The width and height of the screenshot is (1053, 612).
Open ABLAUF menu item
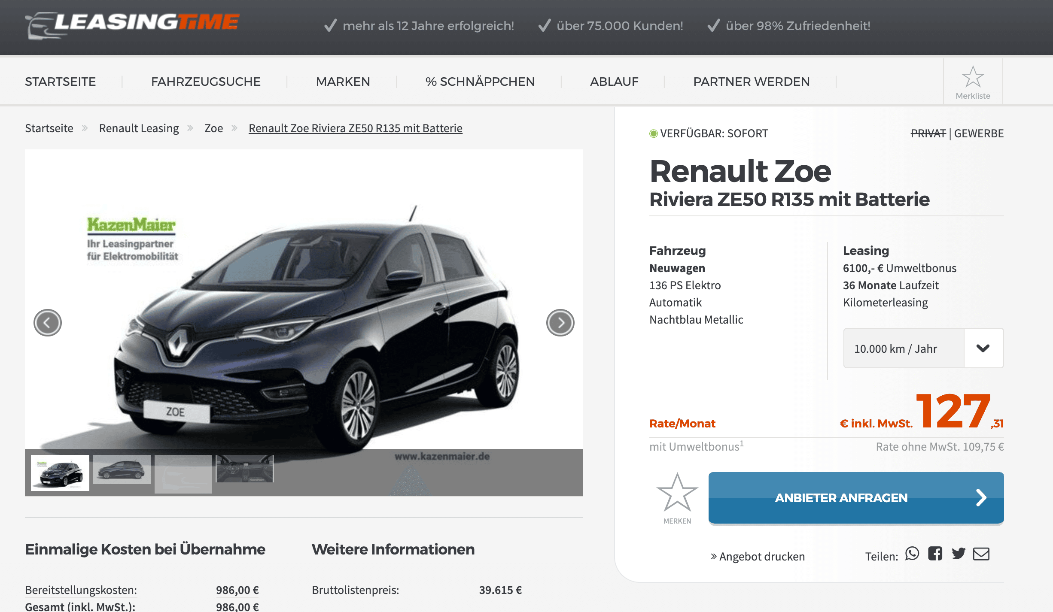coord(614,82)
